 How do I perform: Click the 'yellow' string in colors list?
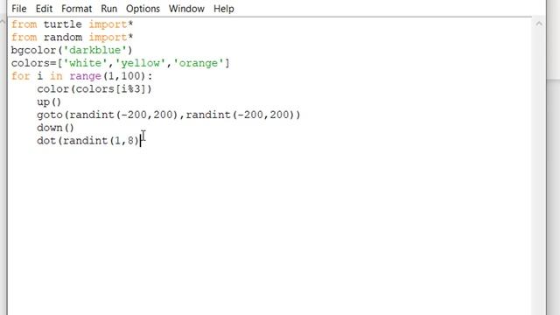point(140,63)
